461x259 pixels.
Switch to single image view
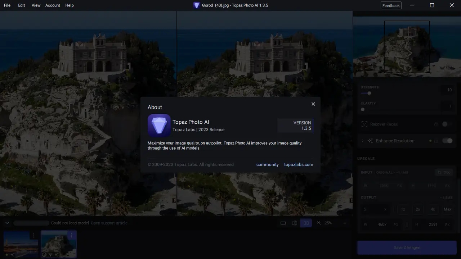coord(283,223)
